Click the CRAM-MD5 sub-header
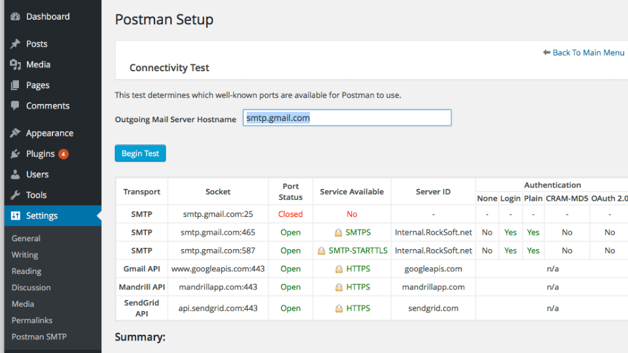Viewport: 628px width, 353px height. point(567,199)
